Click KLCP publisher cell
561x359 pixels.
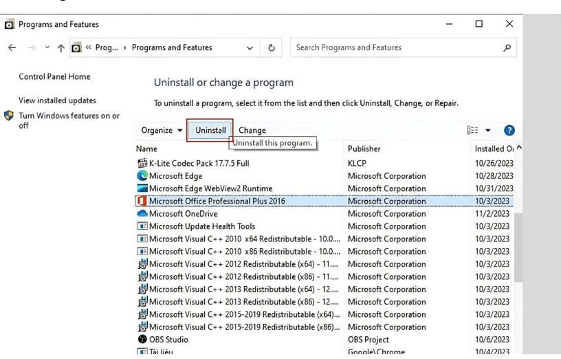click(x=357, y=164)
